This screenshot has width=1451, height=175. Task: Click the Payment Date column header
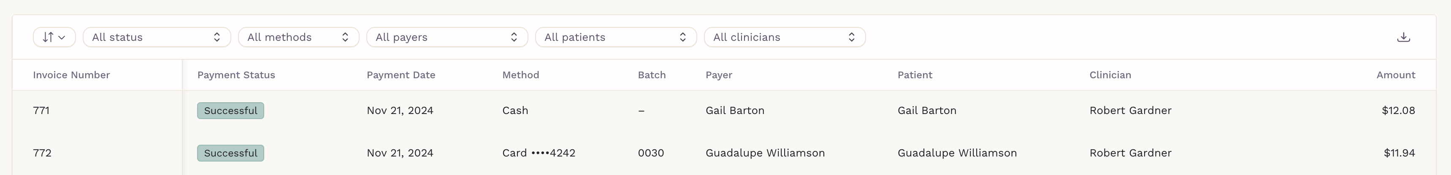(401, 75)
